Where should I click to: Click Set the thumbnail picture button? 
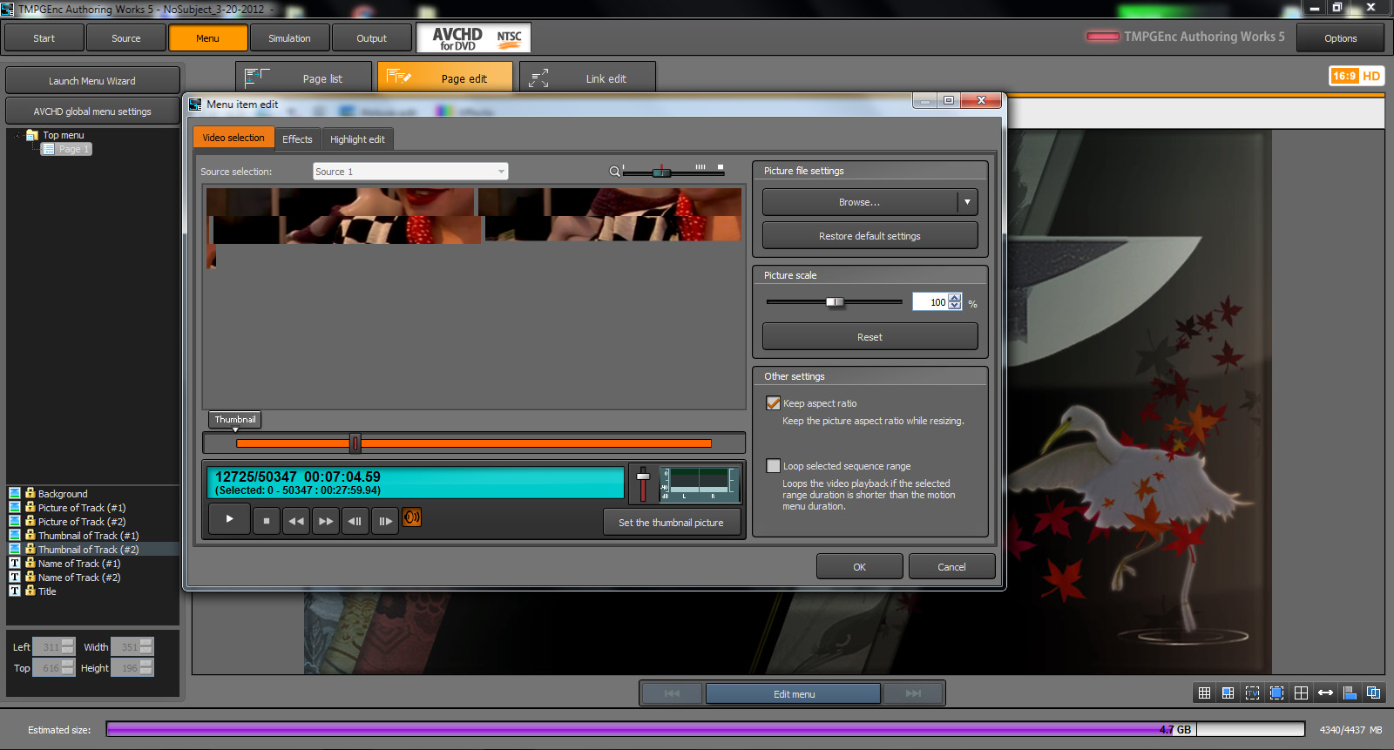point(671,523)
